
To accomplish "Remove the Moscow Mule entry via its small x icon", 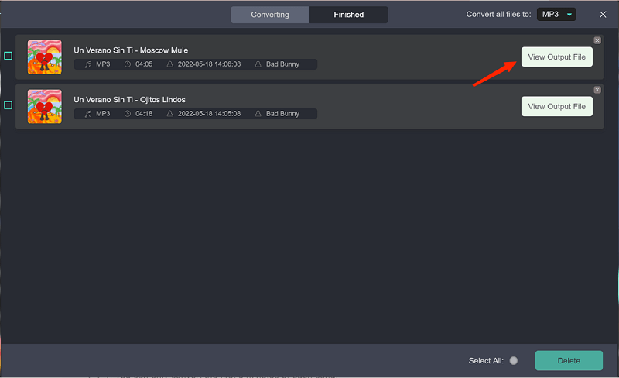I will [x=597, y=40].
